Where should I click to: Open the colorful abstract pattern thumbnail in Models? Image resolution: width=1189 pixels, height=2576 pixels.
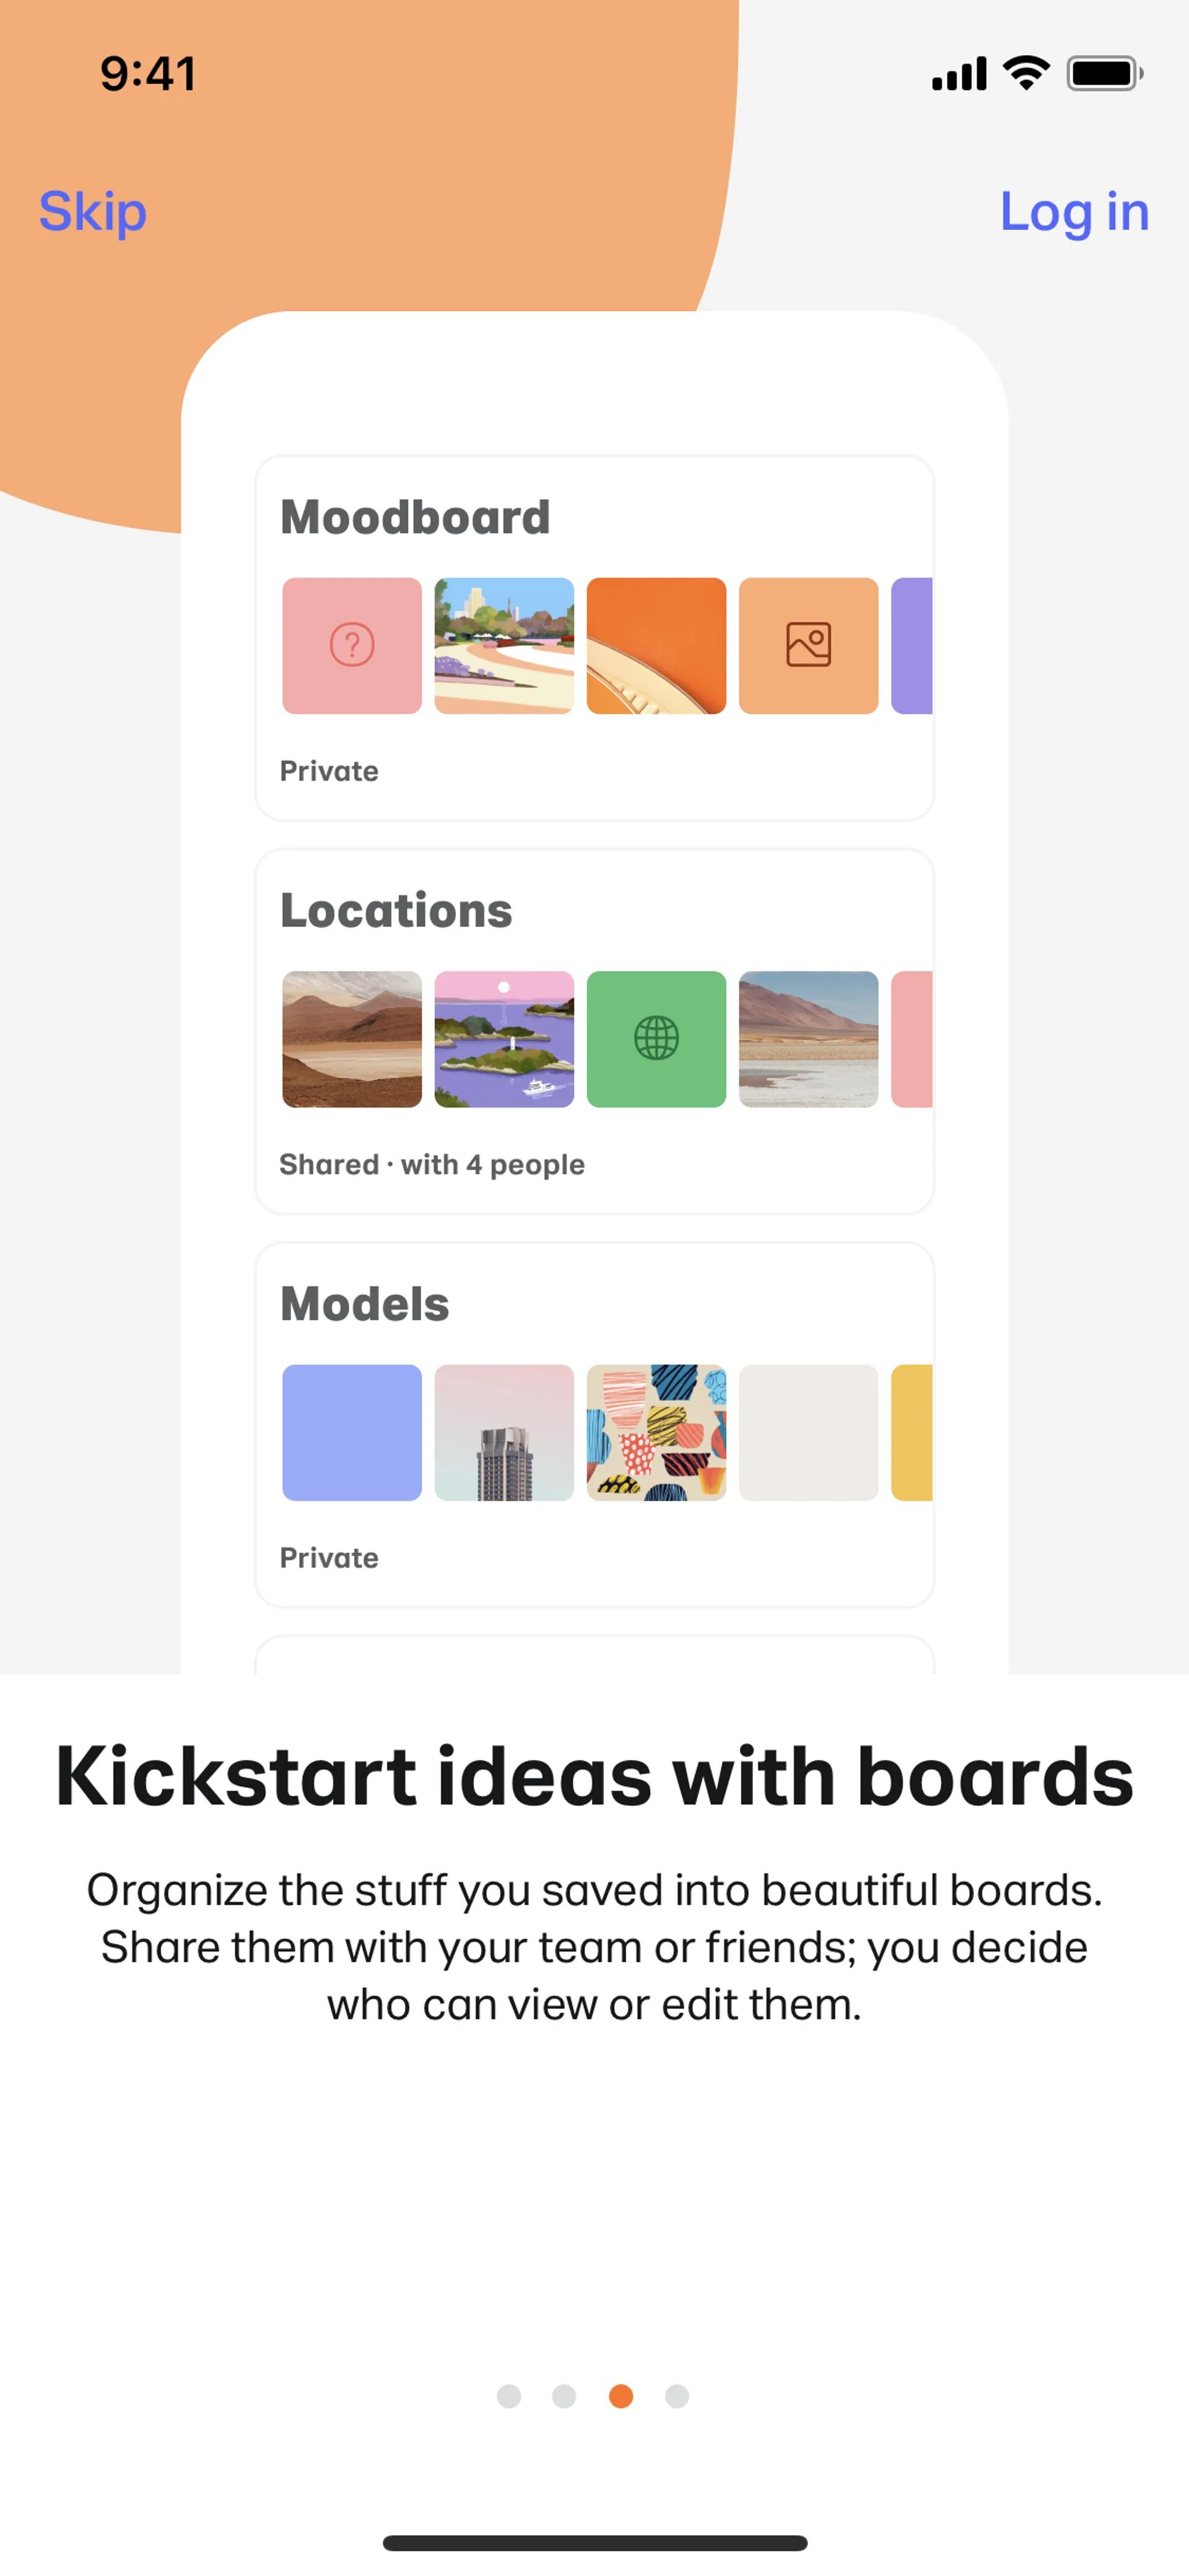[x=656, y=1432]
